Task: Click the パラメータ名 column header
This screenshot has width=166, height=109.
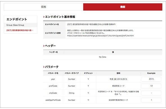Action: point(53,73)
